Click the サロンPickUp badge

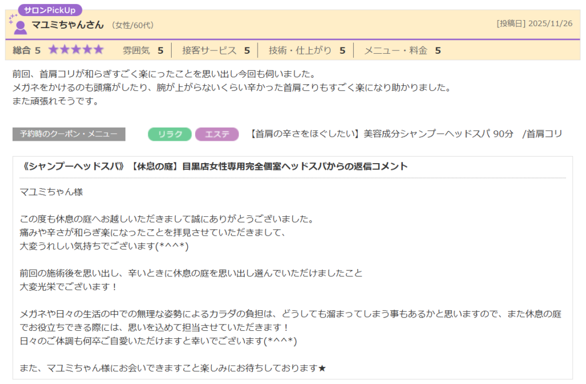(x=50, y=10)
